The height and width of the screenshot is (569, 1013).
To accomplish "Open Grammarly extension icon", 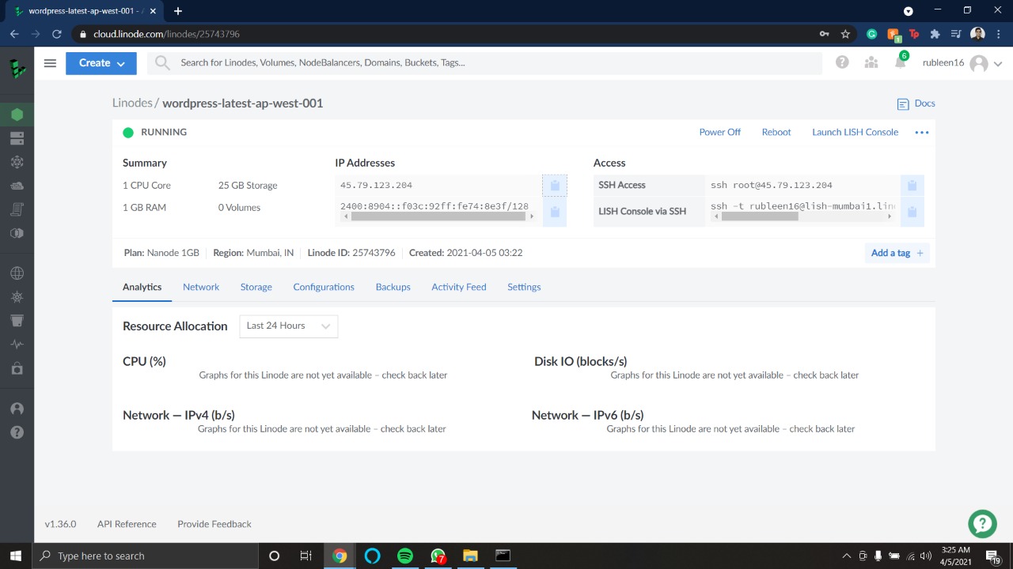I will tap(872, 34).
